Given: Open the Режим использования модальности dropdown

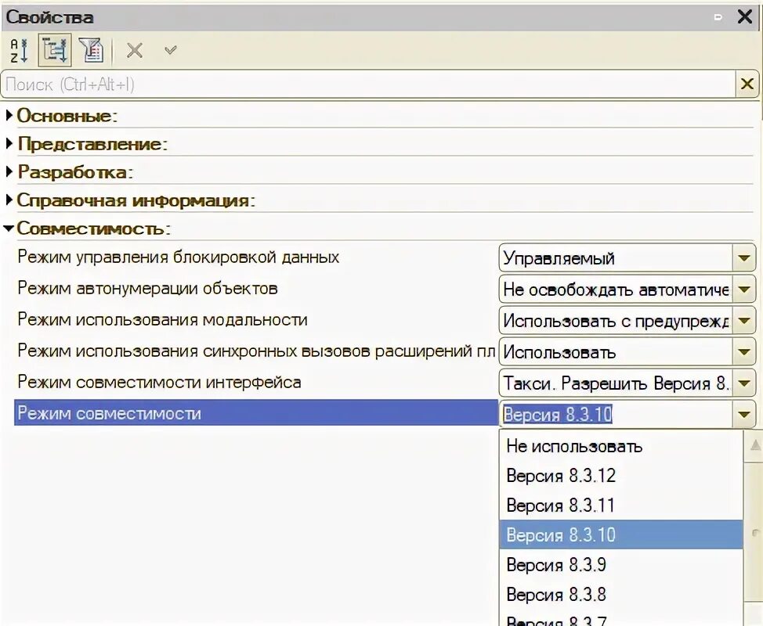Looking at the screenshot, I should click(743, 320).
